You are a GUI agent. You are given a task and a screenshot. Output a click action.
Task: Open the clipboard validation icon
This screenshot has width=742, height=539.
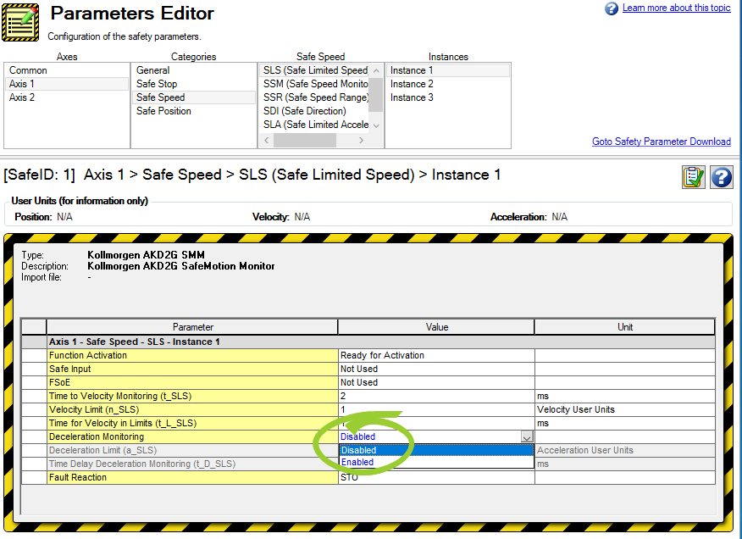point(693,177)
